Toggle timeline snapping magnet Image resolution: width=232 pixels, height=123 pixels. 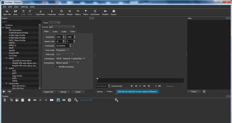pos(58,100)
